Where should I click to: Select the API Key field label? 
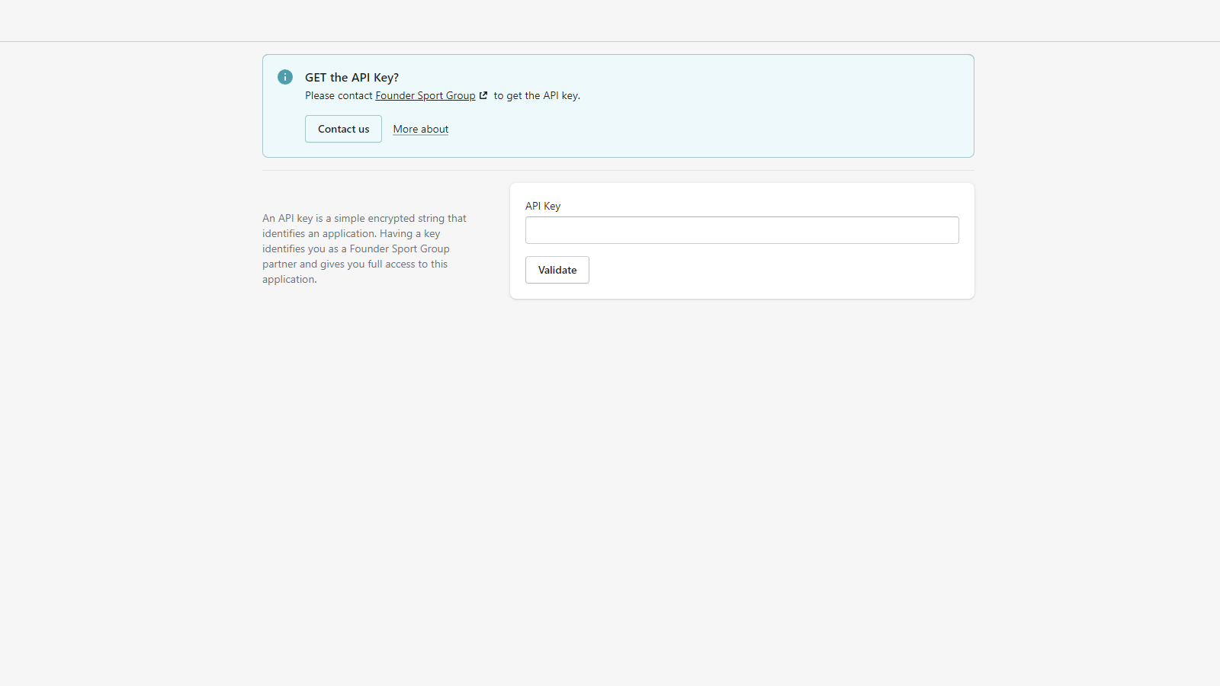[x=542, y=206]
